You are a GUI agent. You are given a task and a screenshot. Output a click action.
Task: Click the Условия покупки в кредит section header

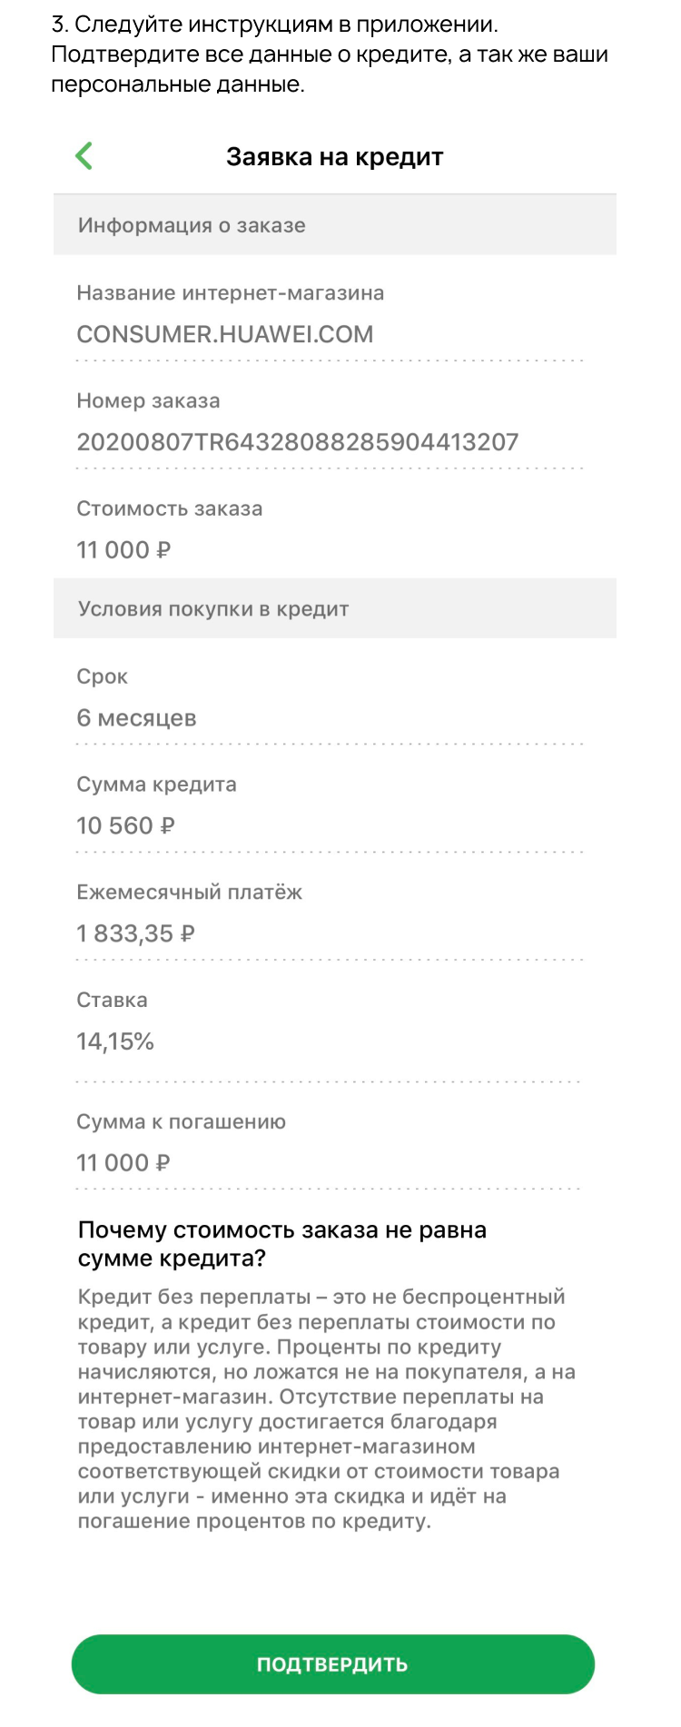pyautogui.click(x=213, y=609)
